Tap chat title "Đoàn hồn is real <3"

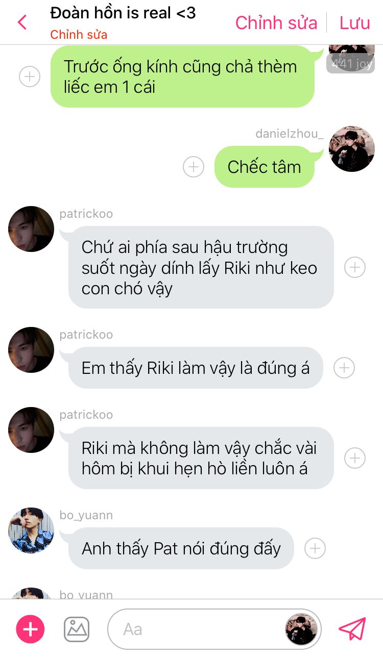(123, 14)
